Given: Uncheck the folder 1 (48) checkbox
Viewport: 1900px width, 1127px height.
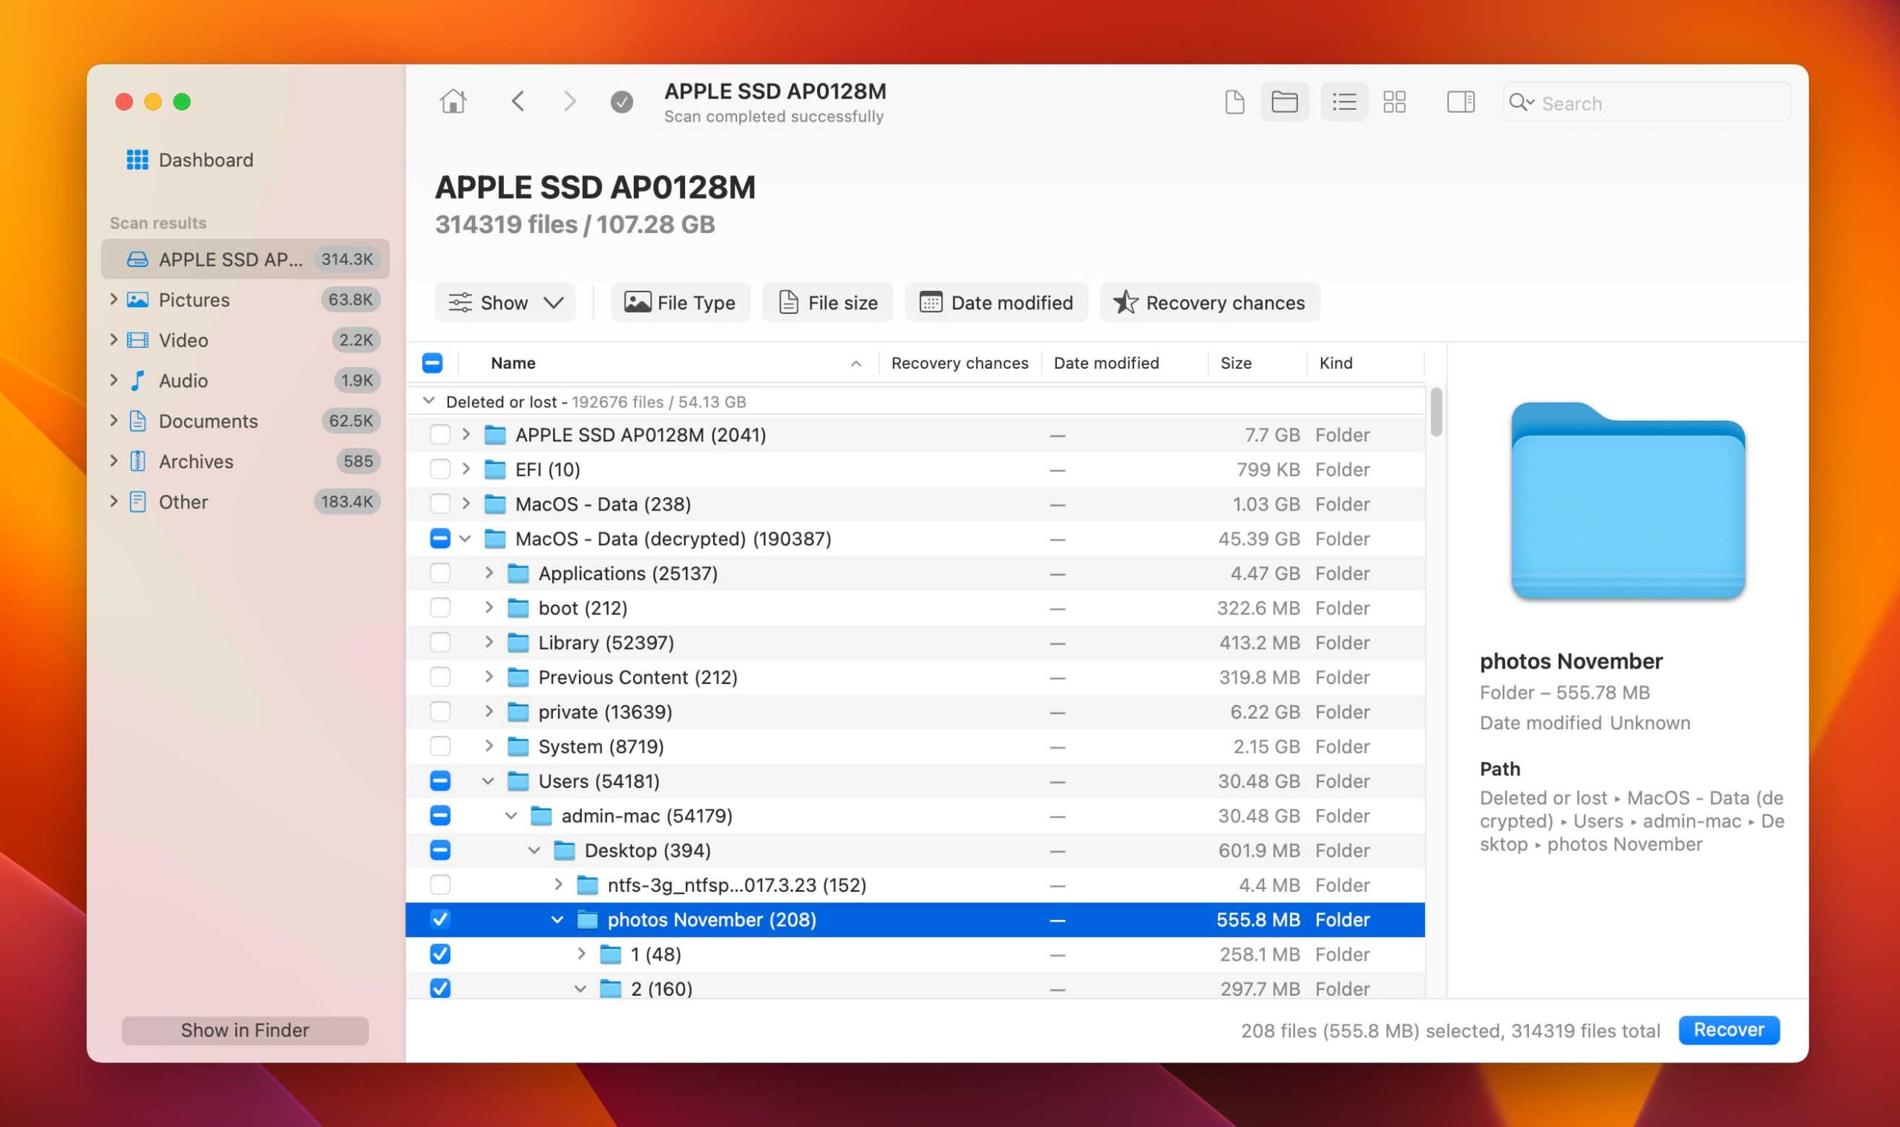Looking at the screenshot, I should [x=440, y=954].
